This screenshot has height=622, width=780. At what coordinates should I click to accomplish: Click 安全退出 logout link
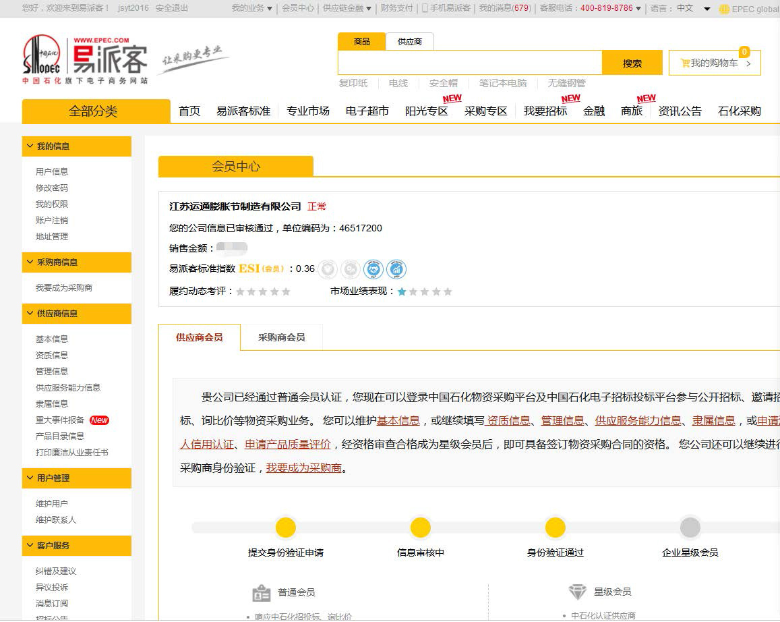tap(172, 8)
